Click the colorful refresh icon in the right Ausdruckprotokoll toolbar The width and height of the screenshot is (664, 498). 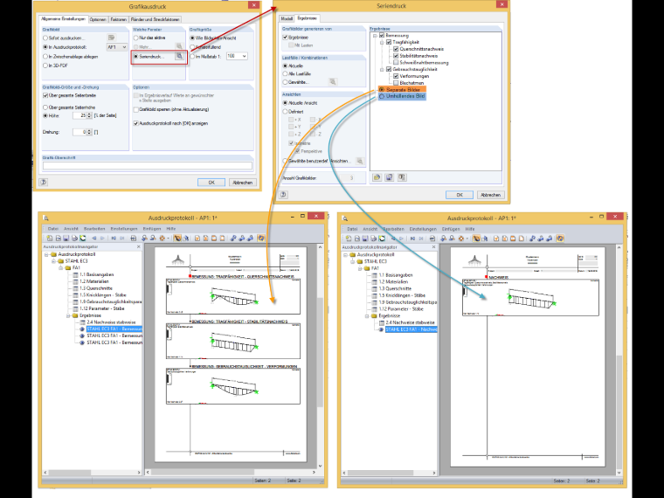coord(382,239)
